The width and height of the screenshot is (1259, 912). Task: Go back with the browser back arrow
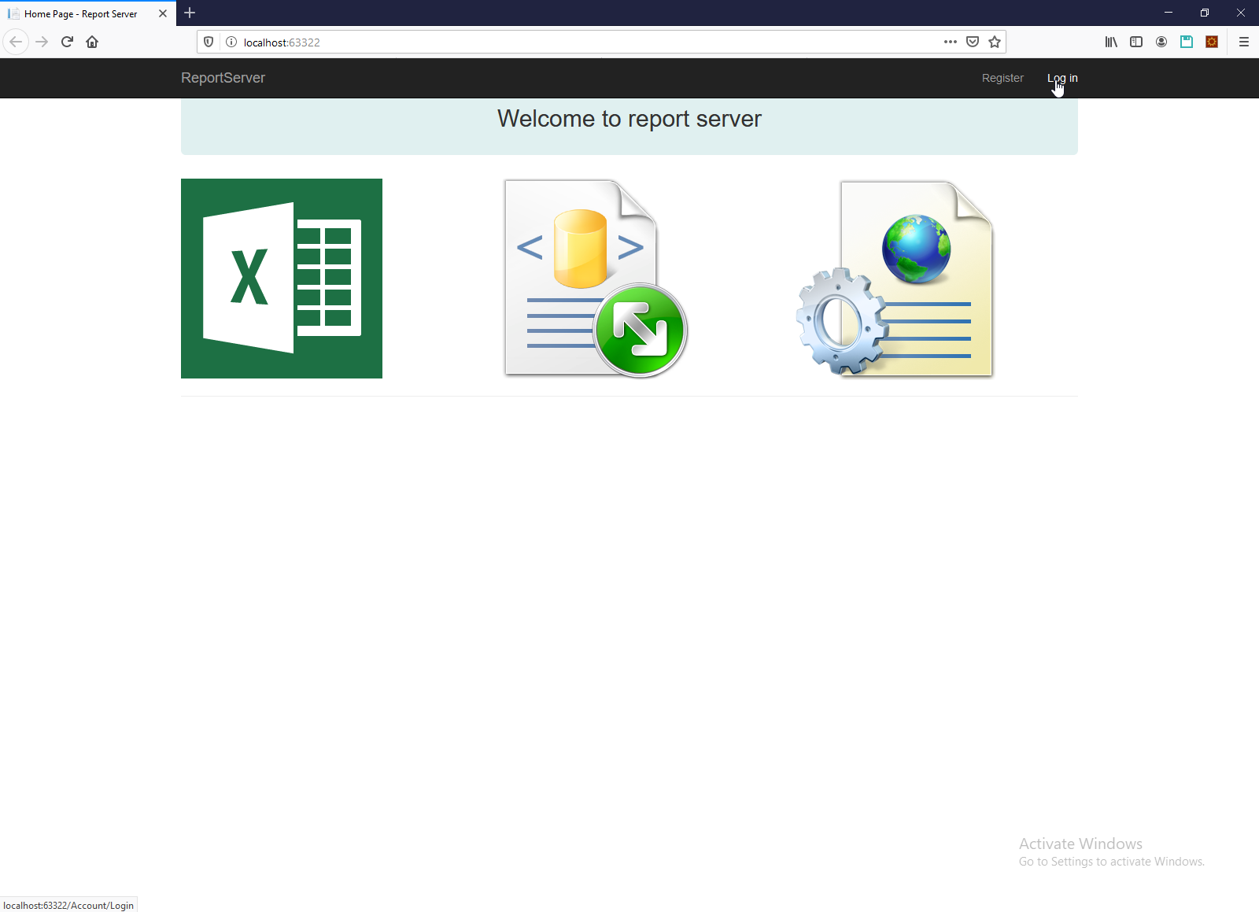[16, 42]
